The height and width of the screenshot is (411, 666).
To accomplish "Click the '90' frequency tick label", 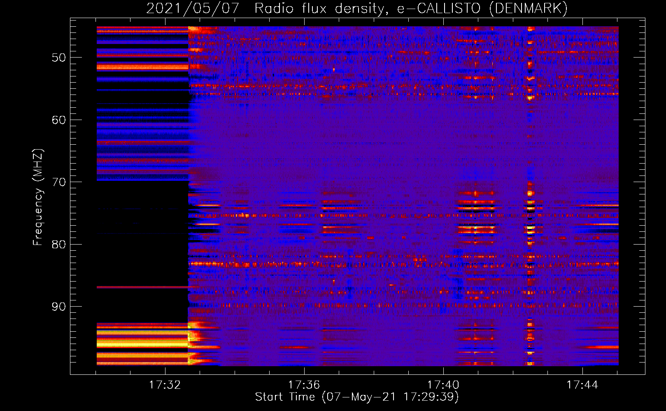I will pos(59,307).
